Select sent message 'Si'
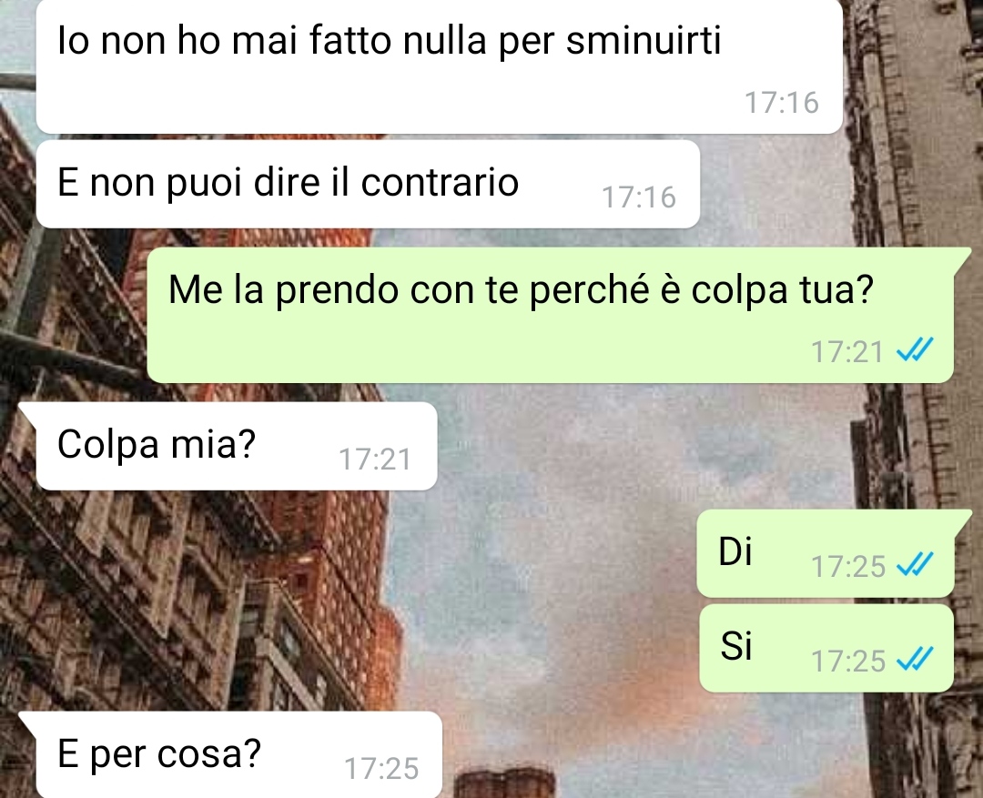Viewport: 983px width, 798px height. pyautogui.click(x=826, y=648)
